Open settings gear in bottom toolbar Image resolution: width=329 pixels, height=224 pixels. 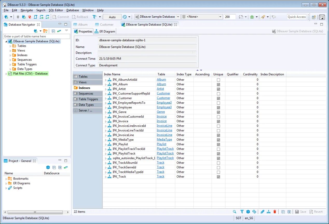point(248,212)
